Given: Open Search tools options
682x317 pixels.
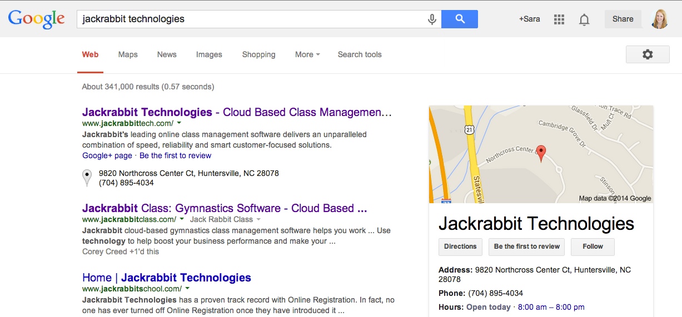Looking at the screenshot, I should [x=360, y=54].
